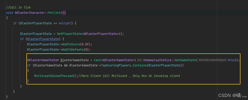This screenshot has width=248, height=100.
Task: Click the '0.0f' float literal
Action: coord(85,44)
